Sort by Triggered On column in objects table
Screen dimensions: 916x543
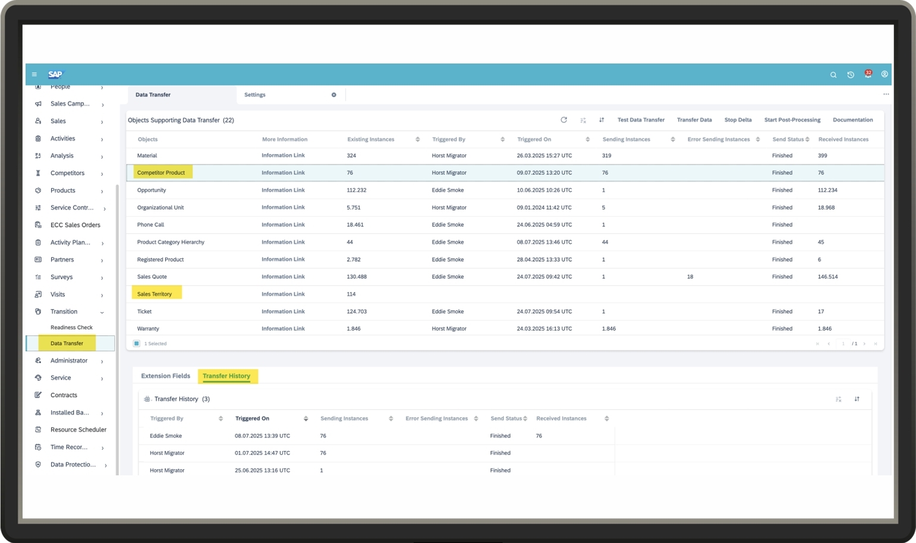point(587,139)
